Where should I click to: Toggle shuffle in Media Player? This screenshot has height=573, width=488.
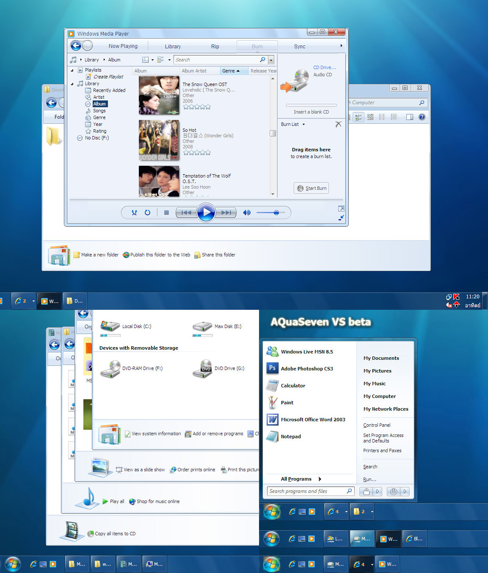(x=134, y=213)
